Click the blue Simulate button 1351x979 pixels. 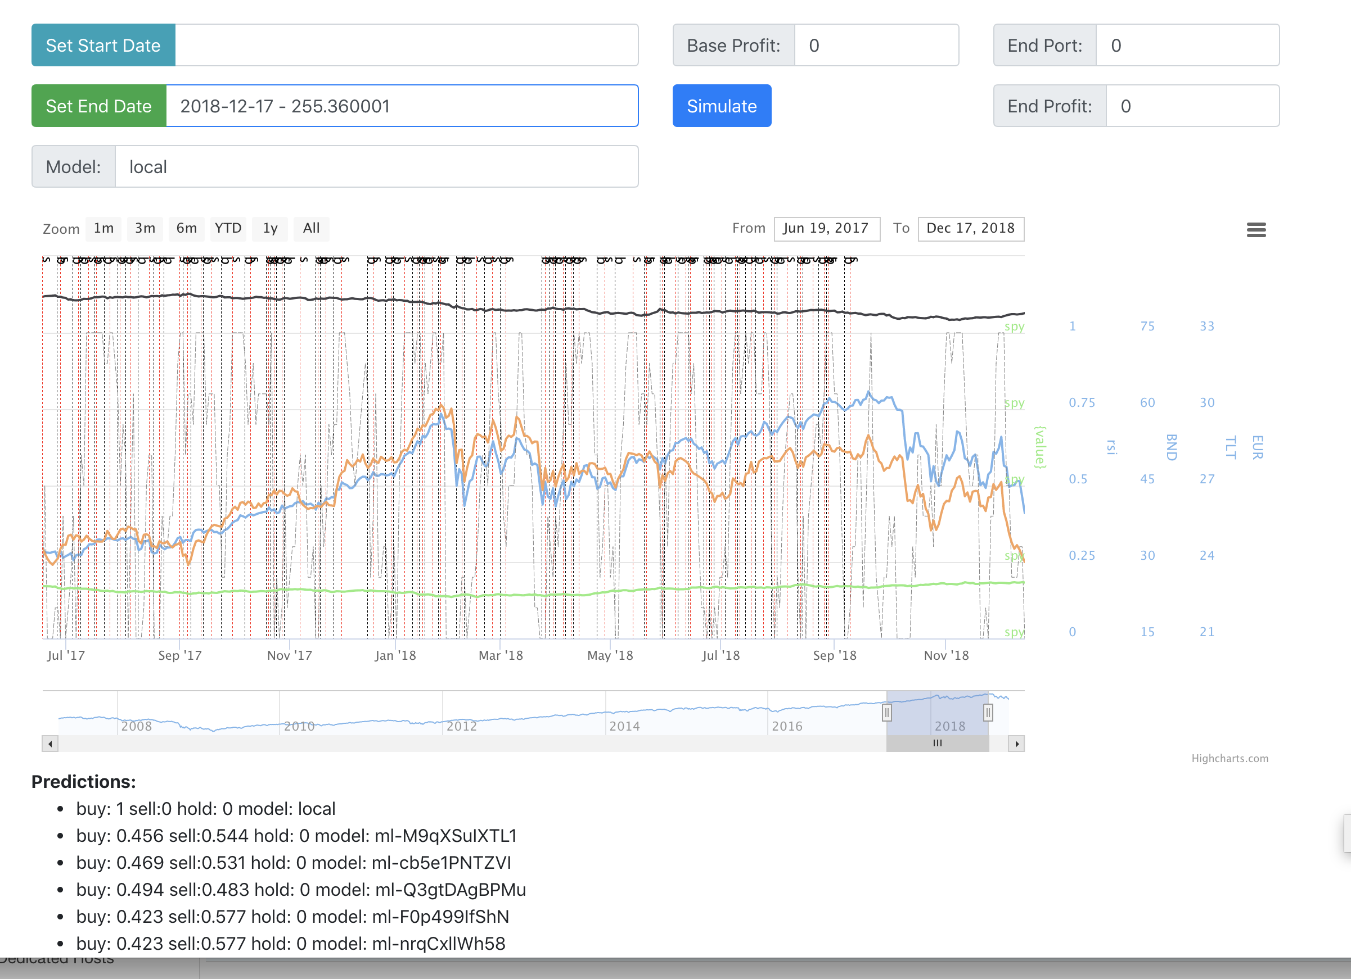(x=722, y=105)
